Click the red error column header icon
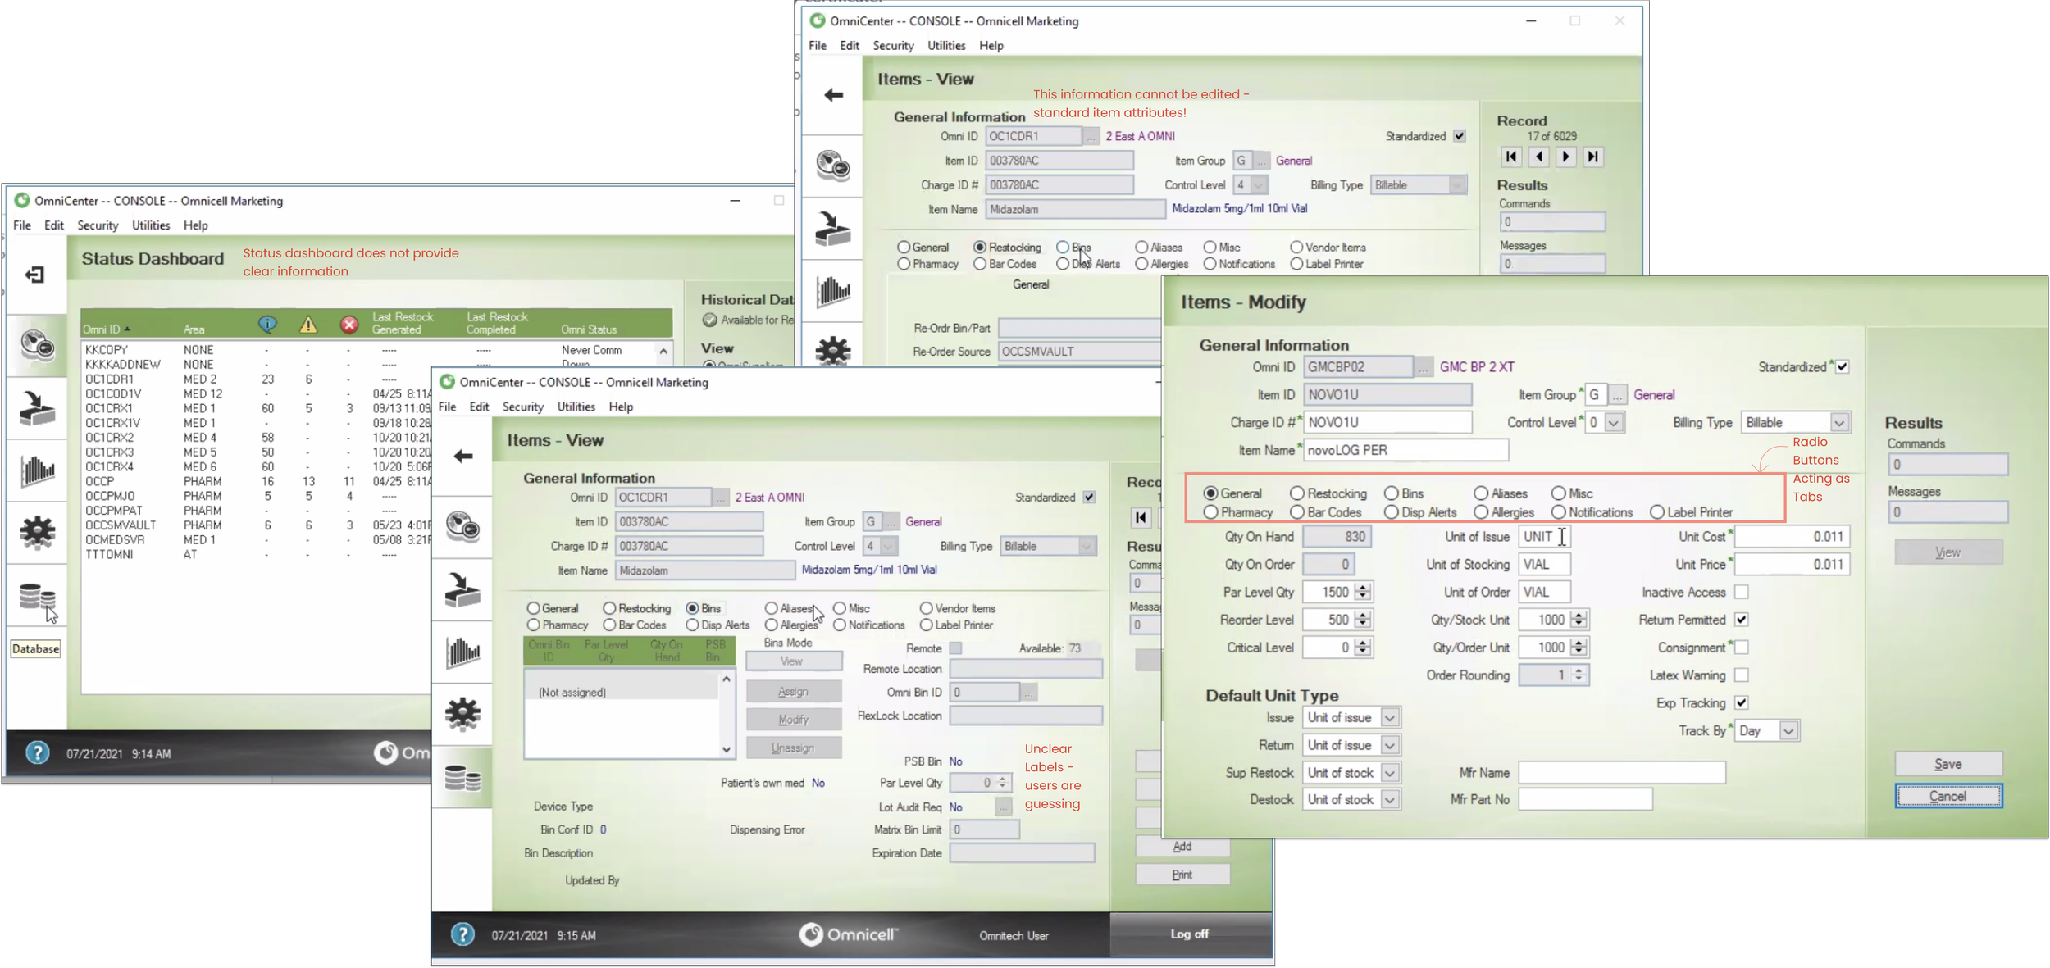Image resolution: width=2050 pixels, height=968 pixels. pos(349,325)
